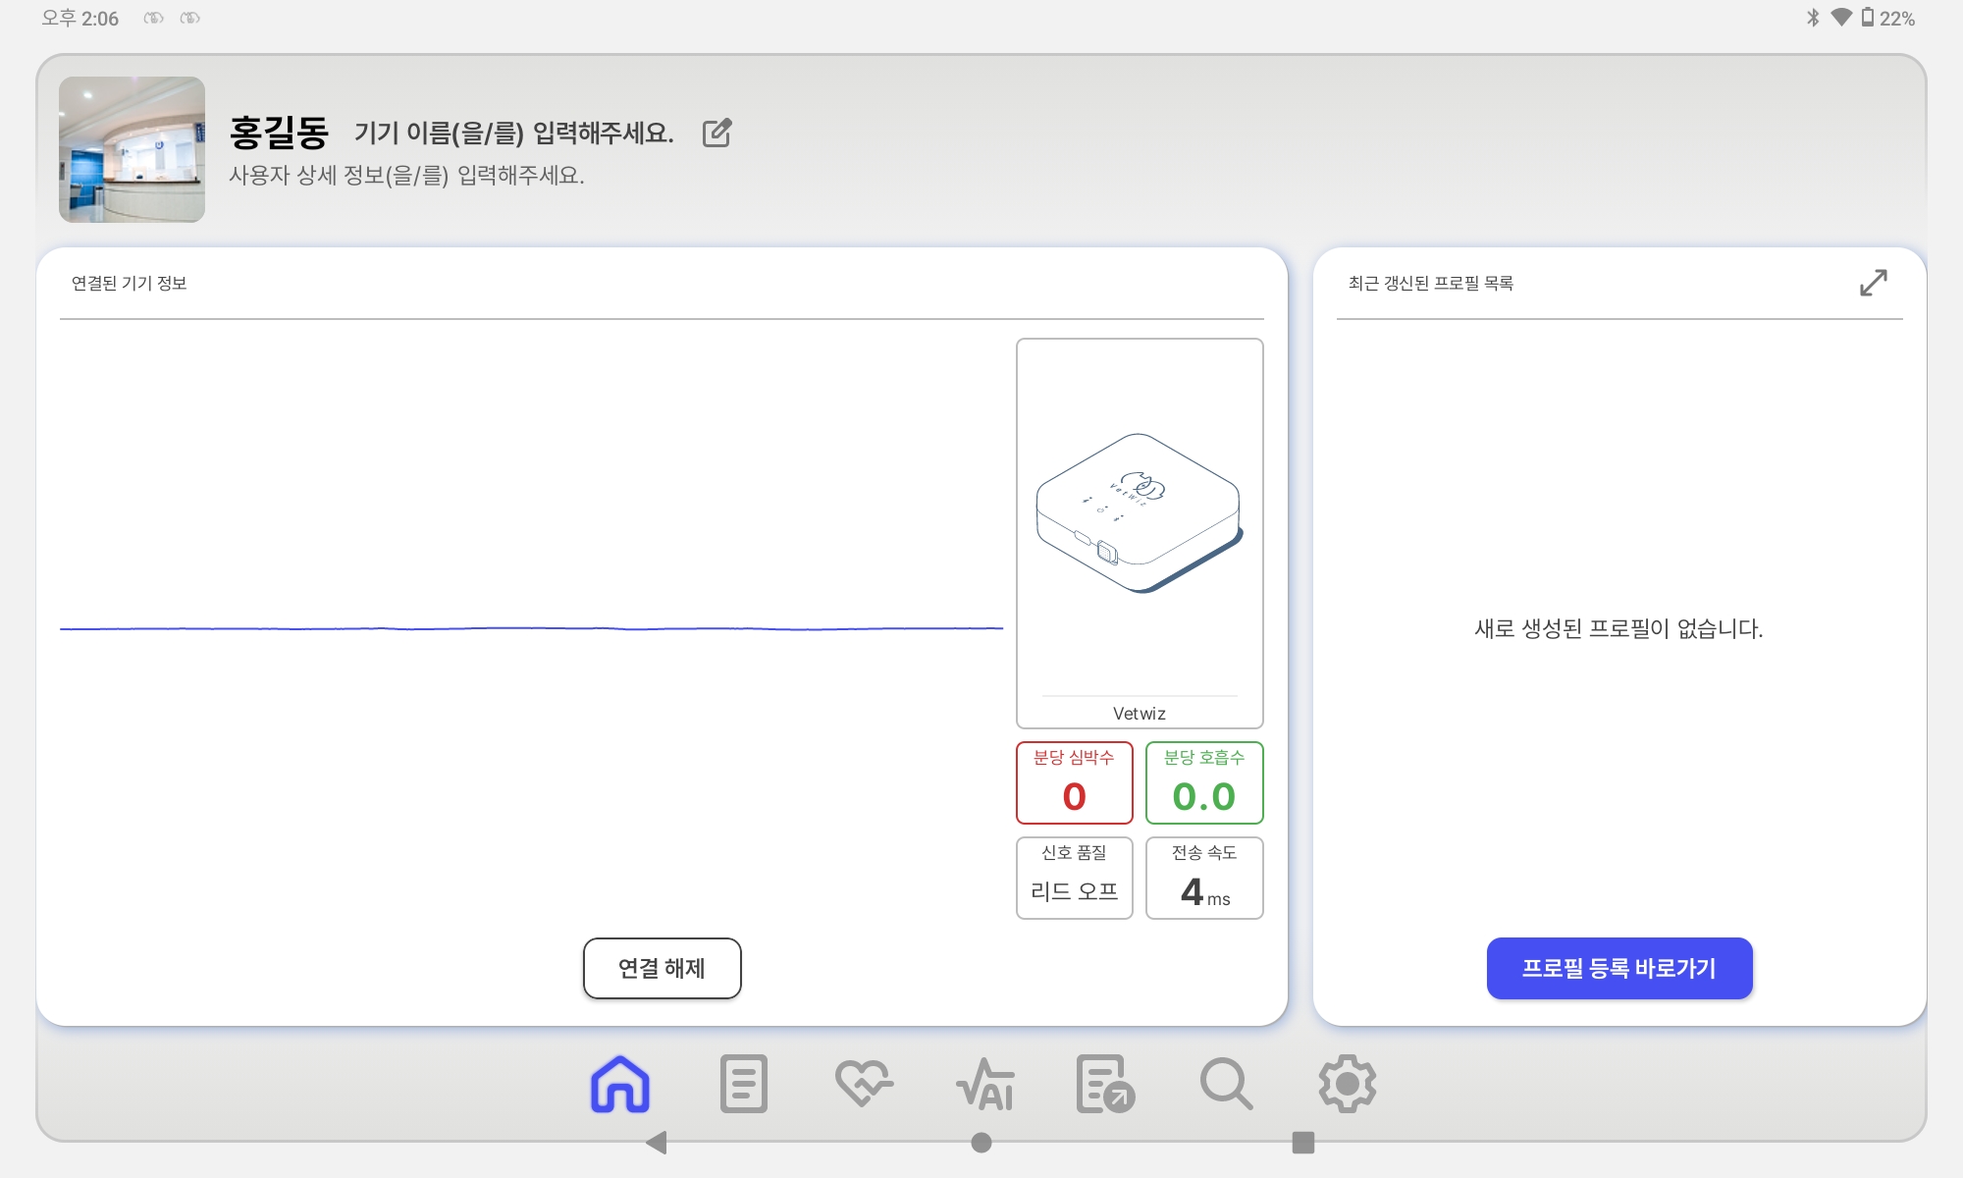Tap the Bluetooth status icon

[x=1813, y=18]
